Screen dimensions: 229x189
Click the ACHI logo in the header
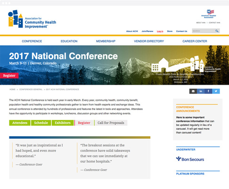click(x=32, y=19)
